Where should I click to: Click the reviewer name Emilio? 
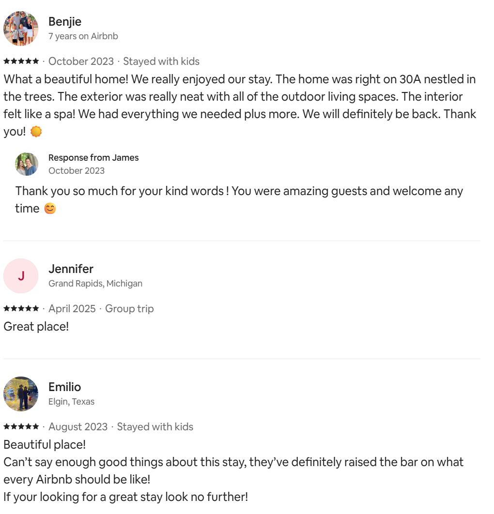[x=64, y=387]
